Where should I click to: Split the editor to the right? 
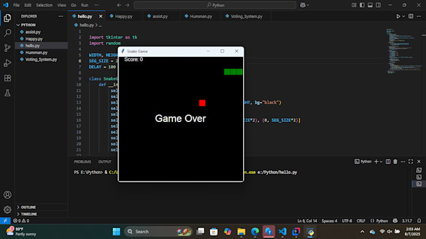pos(411,16)
